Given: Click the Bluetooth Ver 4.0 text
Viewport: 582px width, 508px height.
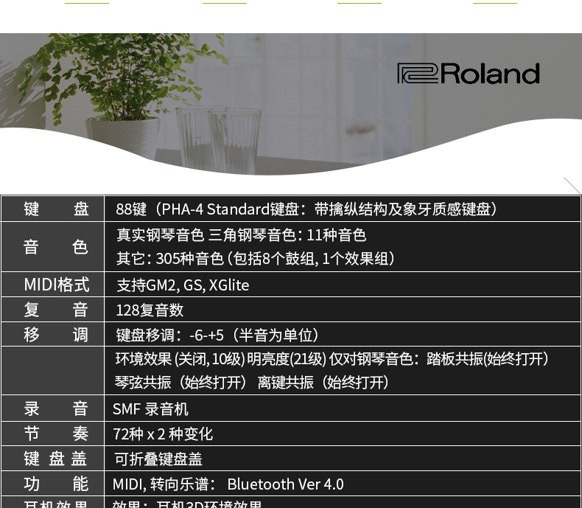Looking at the screenshot, I should [285, 484].
